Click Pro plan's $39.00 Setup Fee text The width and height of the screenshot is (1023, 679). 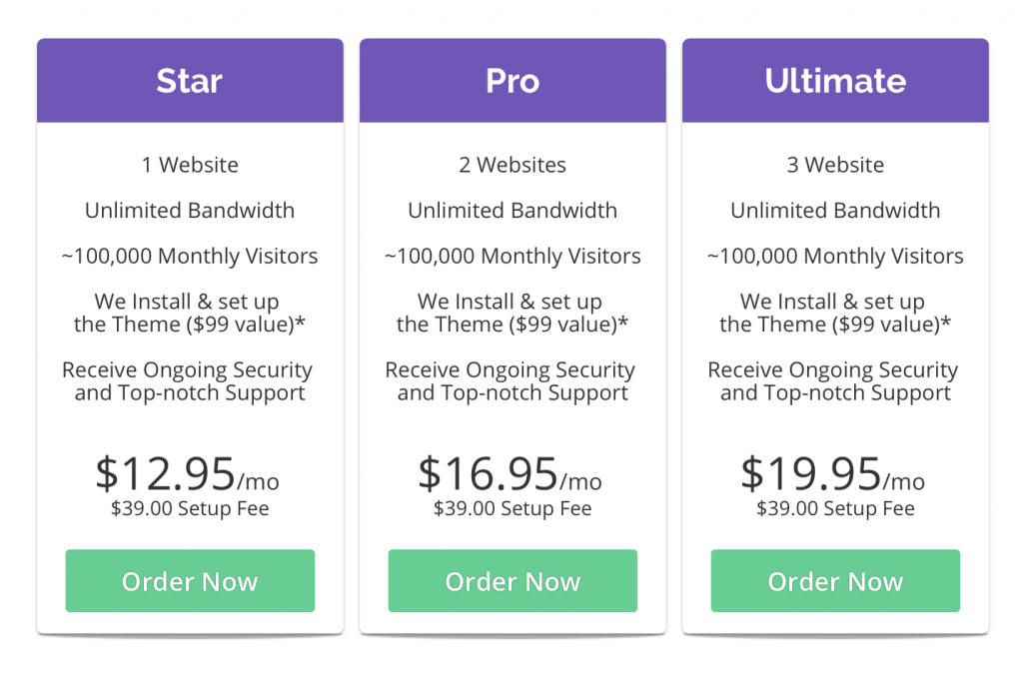[512, 508]
